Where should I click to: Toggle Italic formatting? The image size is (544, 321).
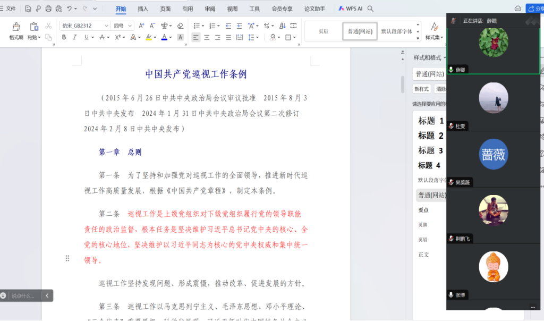tap(74, 37)
